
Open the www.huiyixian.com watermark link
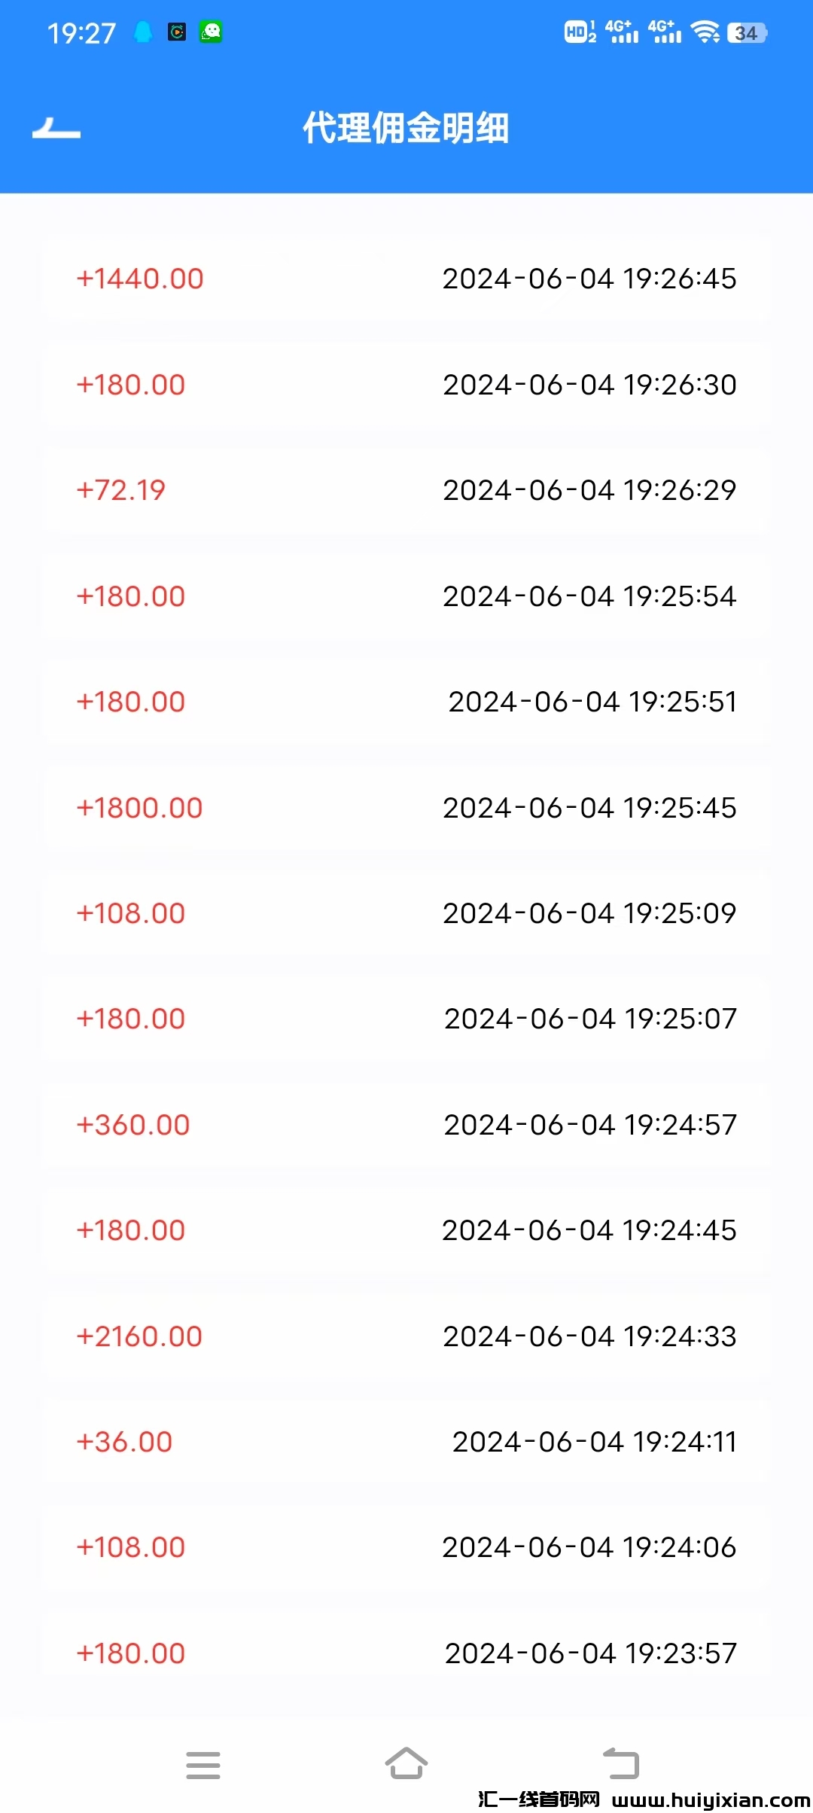(x=711, y=1799)
